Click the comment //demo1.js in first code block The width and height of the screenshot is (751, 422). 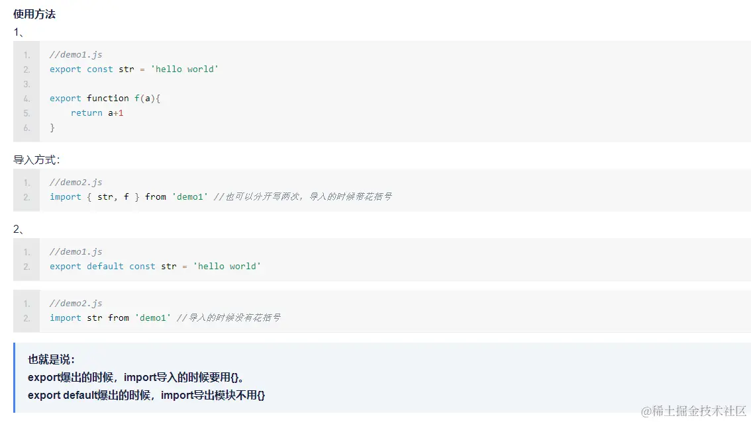click(x=75, y=54)
